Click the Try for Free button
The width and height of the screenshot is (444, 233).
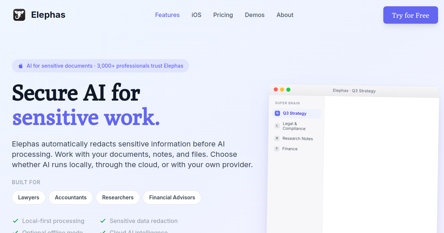point(411,15)
